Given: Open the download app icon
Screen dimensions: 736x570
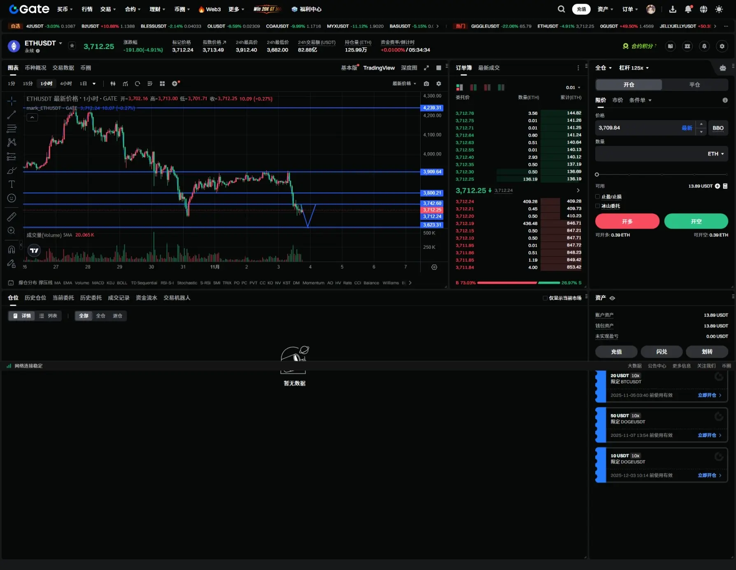Looking at the screenshot, I should coord(673,9).
